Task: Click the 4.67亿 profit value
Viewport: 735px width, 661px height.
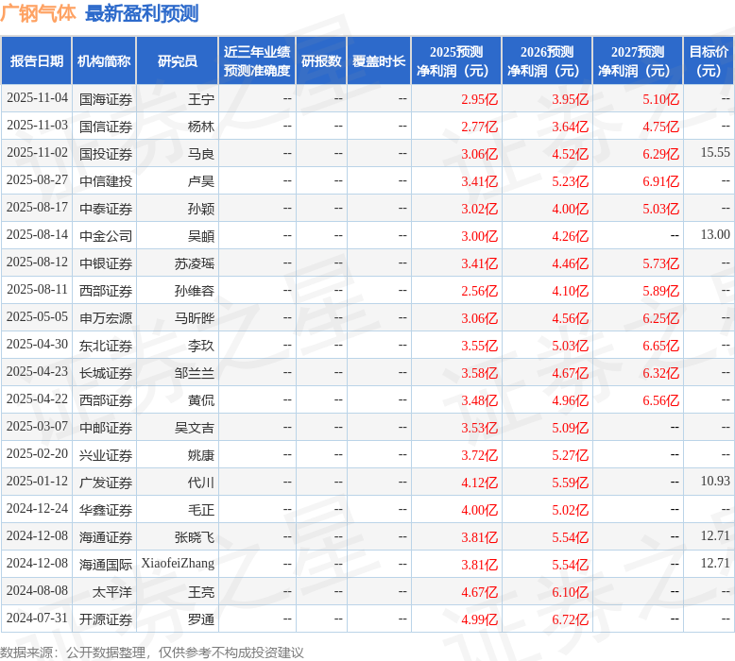Action: point(480,593)
